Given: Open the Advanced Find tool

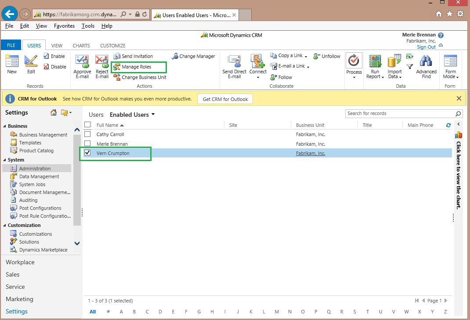Looking at the screenshot, I should coord(426,66).
